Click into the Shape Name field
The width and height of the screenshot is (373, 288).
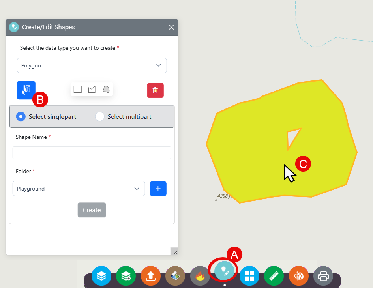92,153
